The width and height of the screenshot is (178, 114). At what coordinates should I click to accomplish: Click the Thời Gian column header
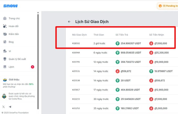click(99, 35)
